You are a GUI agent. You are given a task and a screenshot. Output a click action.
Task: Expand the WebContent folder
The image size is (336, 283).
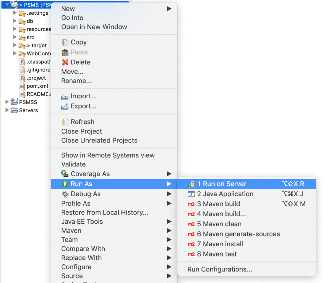tap(14, 53)
